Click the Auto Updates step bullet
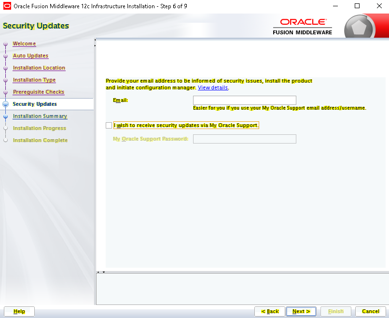389x318 pixels. coord(5,56)
